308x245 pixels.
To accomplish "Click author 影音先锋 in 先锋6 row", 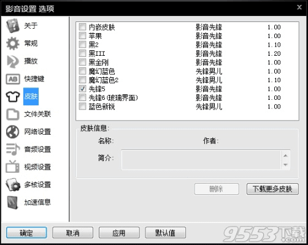I will [x=209, y=98].
